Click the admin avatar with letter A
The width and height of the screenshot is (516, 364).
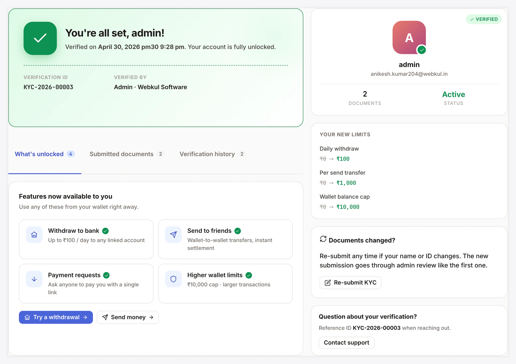pyautogui.click(x=409, y=37)
